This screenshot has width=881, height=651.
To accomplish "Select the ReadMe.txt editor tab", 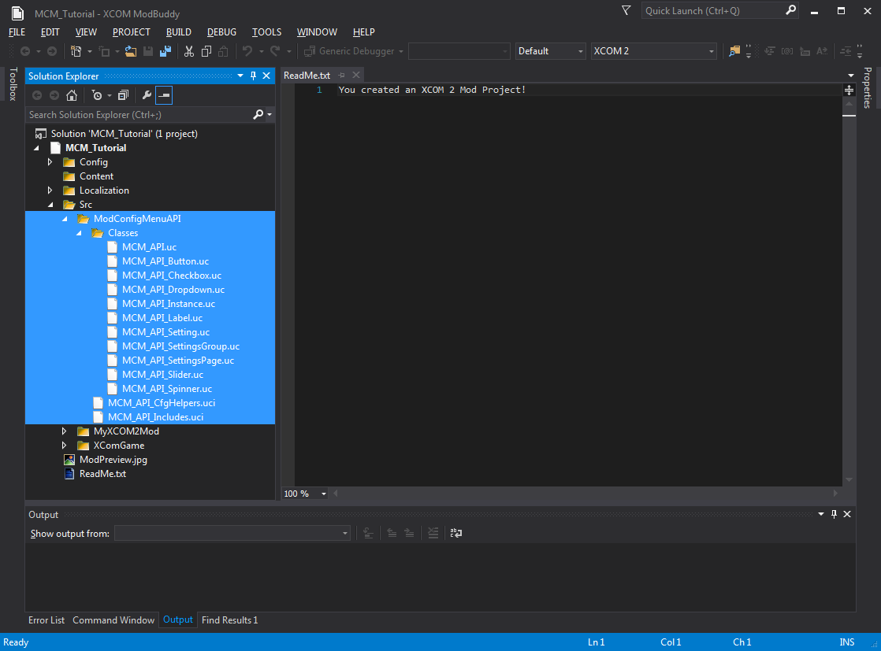I will (307, 76).
